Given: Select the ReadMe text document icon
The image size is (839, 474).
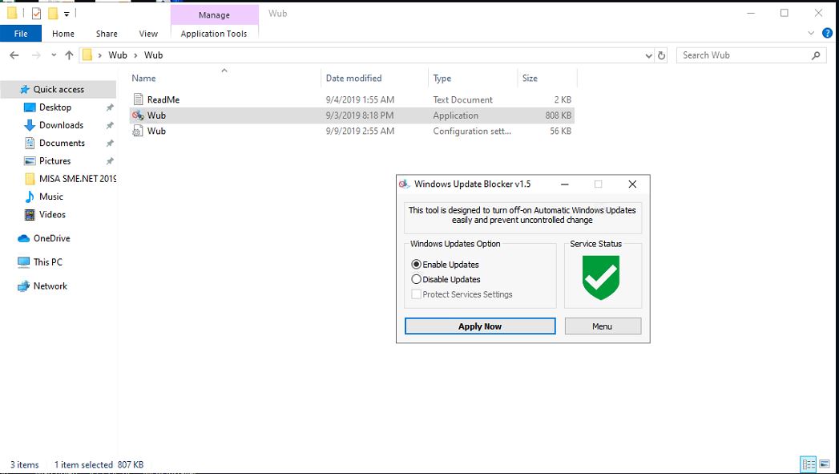Looking at the screenshot, I should 138,99.
